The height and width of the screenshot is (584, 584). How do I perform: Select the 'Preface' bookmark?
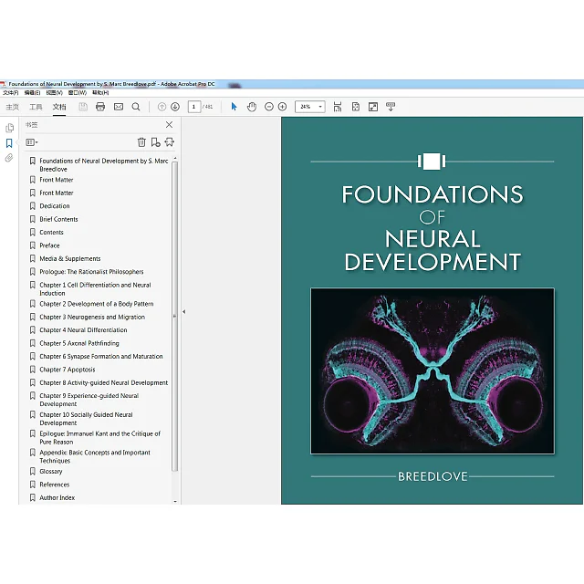point(49,245)
